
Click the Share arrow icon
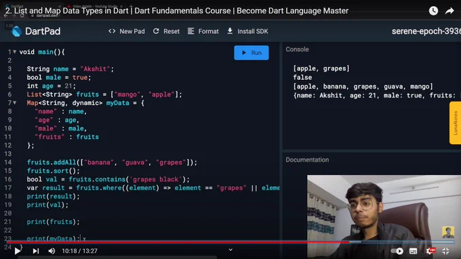coord(449,11)
